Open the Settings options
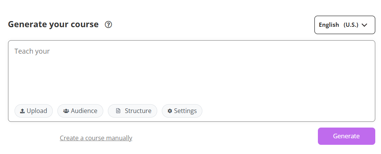381x154 pixels. coord(182,111)
